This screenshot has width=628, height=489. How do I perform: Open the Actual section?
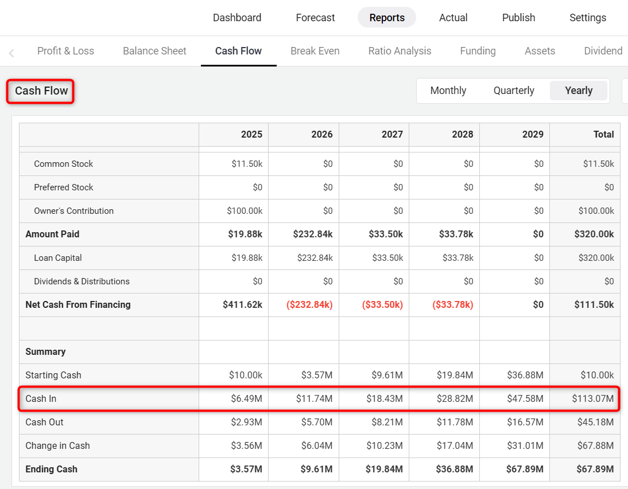click(453, 18)
